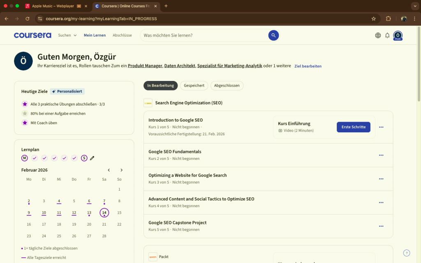Click the Erste Schritte button

(353, 127)
